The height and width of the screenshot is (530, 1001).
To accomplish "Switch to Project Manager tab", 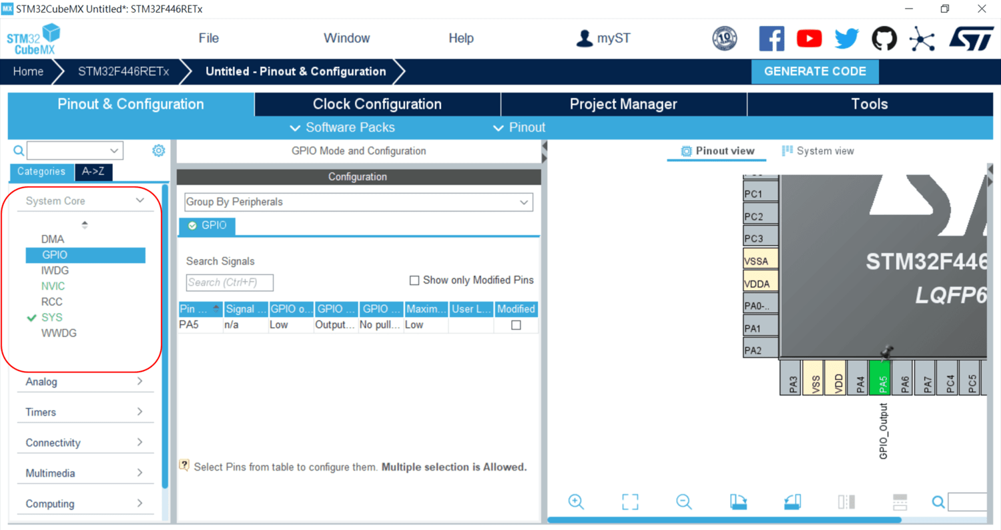I will coord(623,104).
